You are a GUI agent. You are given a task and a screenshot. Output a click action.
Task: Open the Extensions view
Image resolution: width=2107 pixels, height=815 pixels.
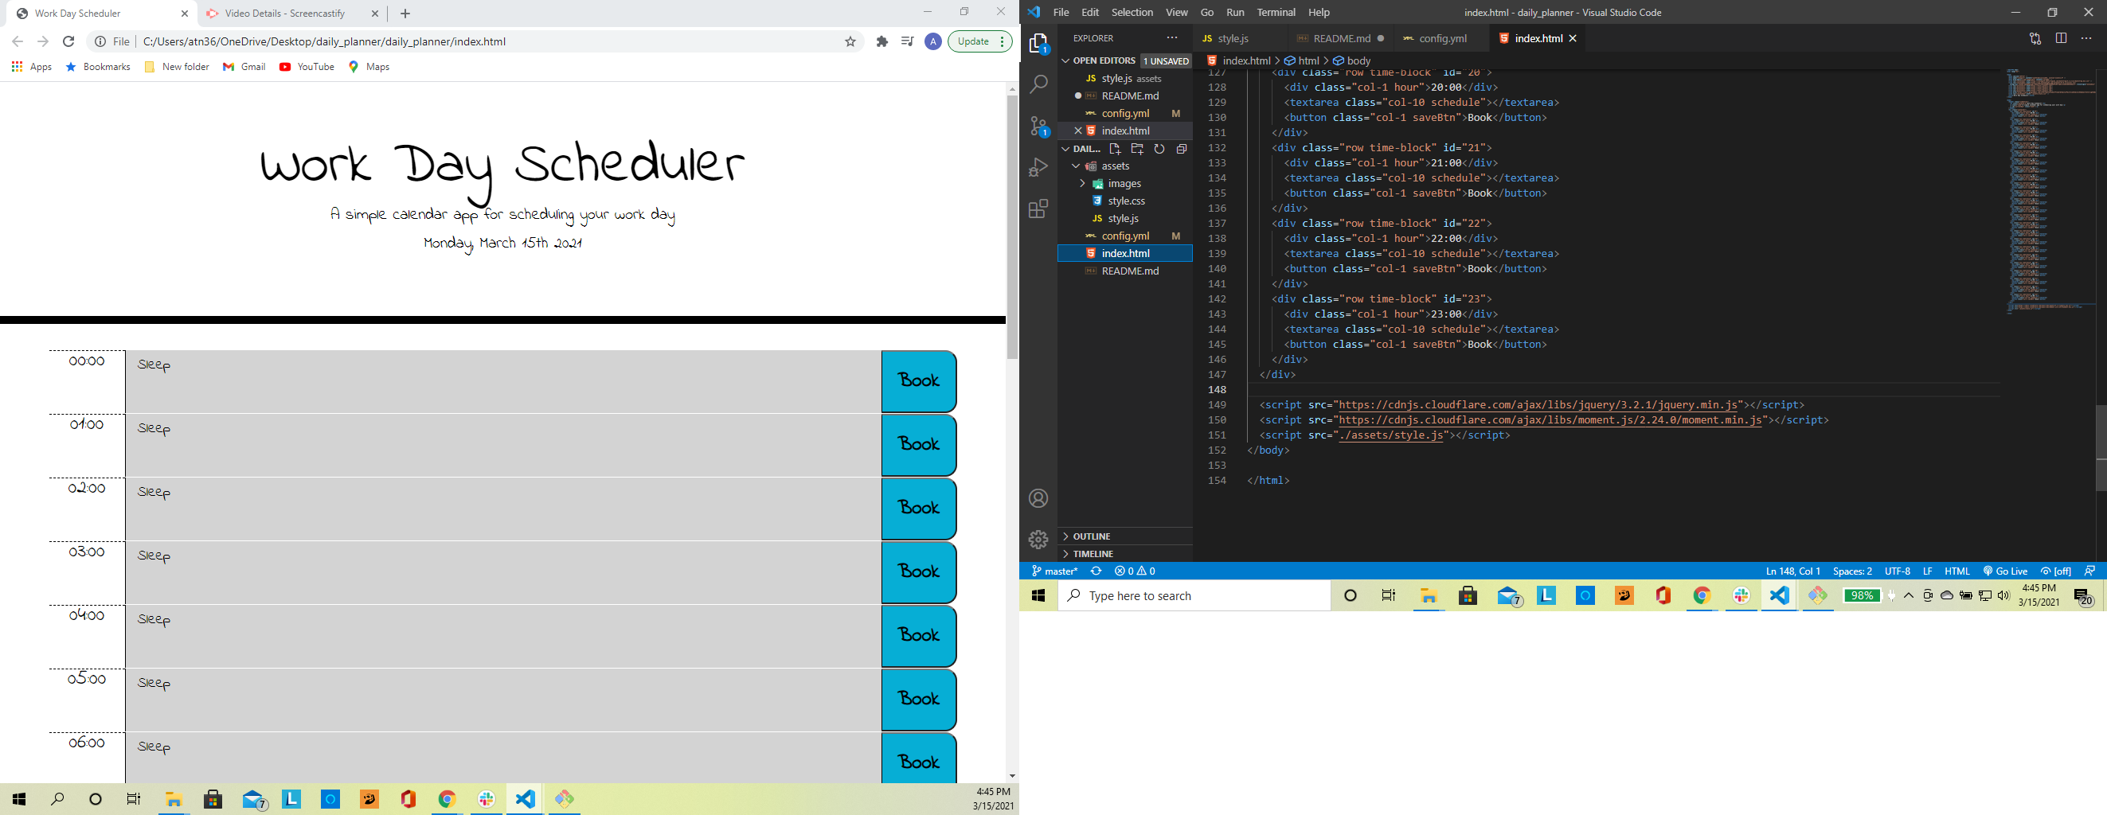[x=1038, y=209]
